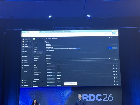
Task: Open the Roblox.com link in the sidebar
Action: [x=25, y=80]
